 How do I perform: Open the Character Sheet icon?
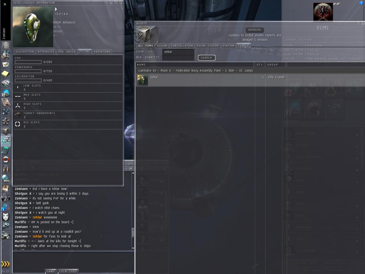pyautogui.click(x=6, y=45)
